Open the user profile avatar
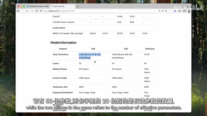This screenshot has height=116, width=207. pos(189,11)
